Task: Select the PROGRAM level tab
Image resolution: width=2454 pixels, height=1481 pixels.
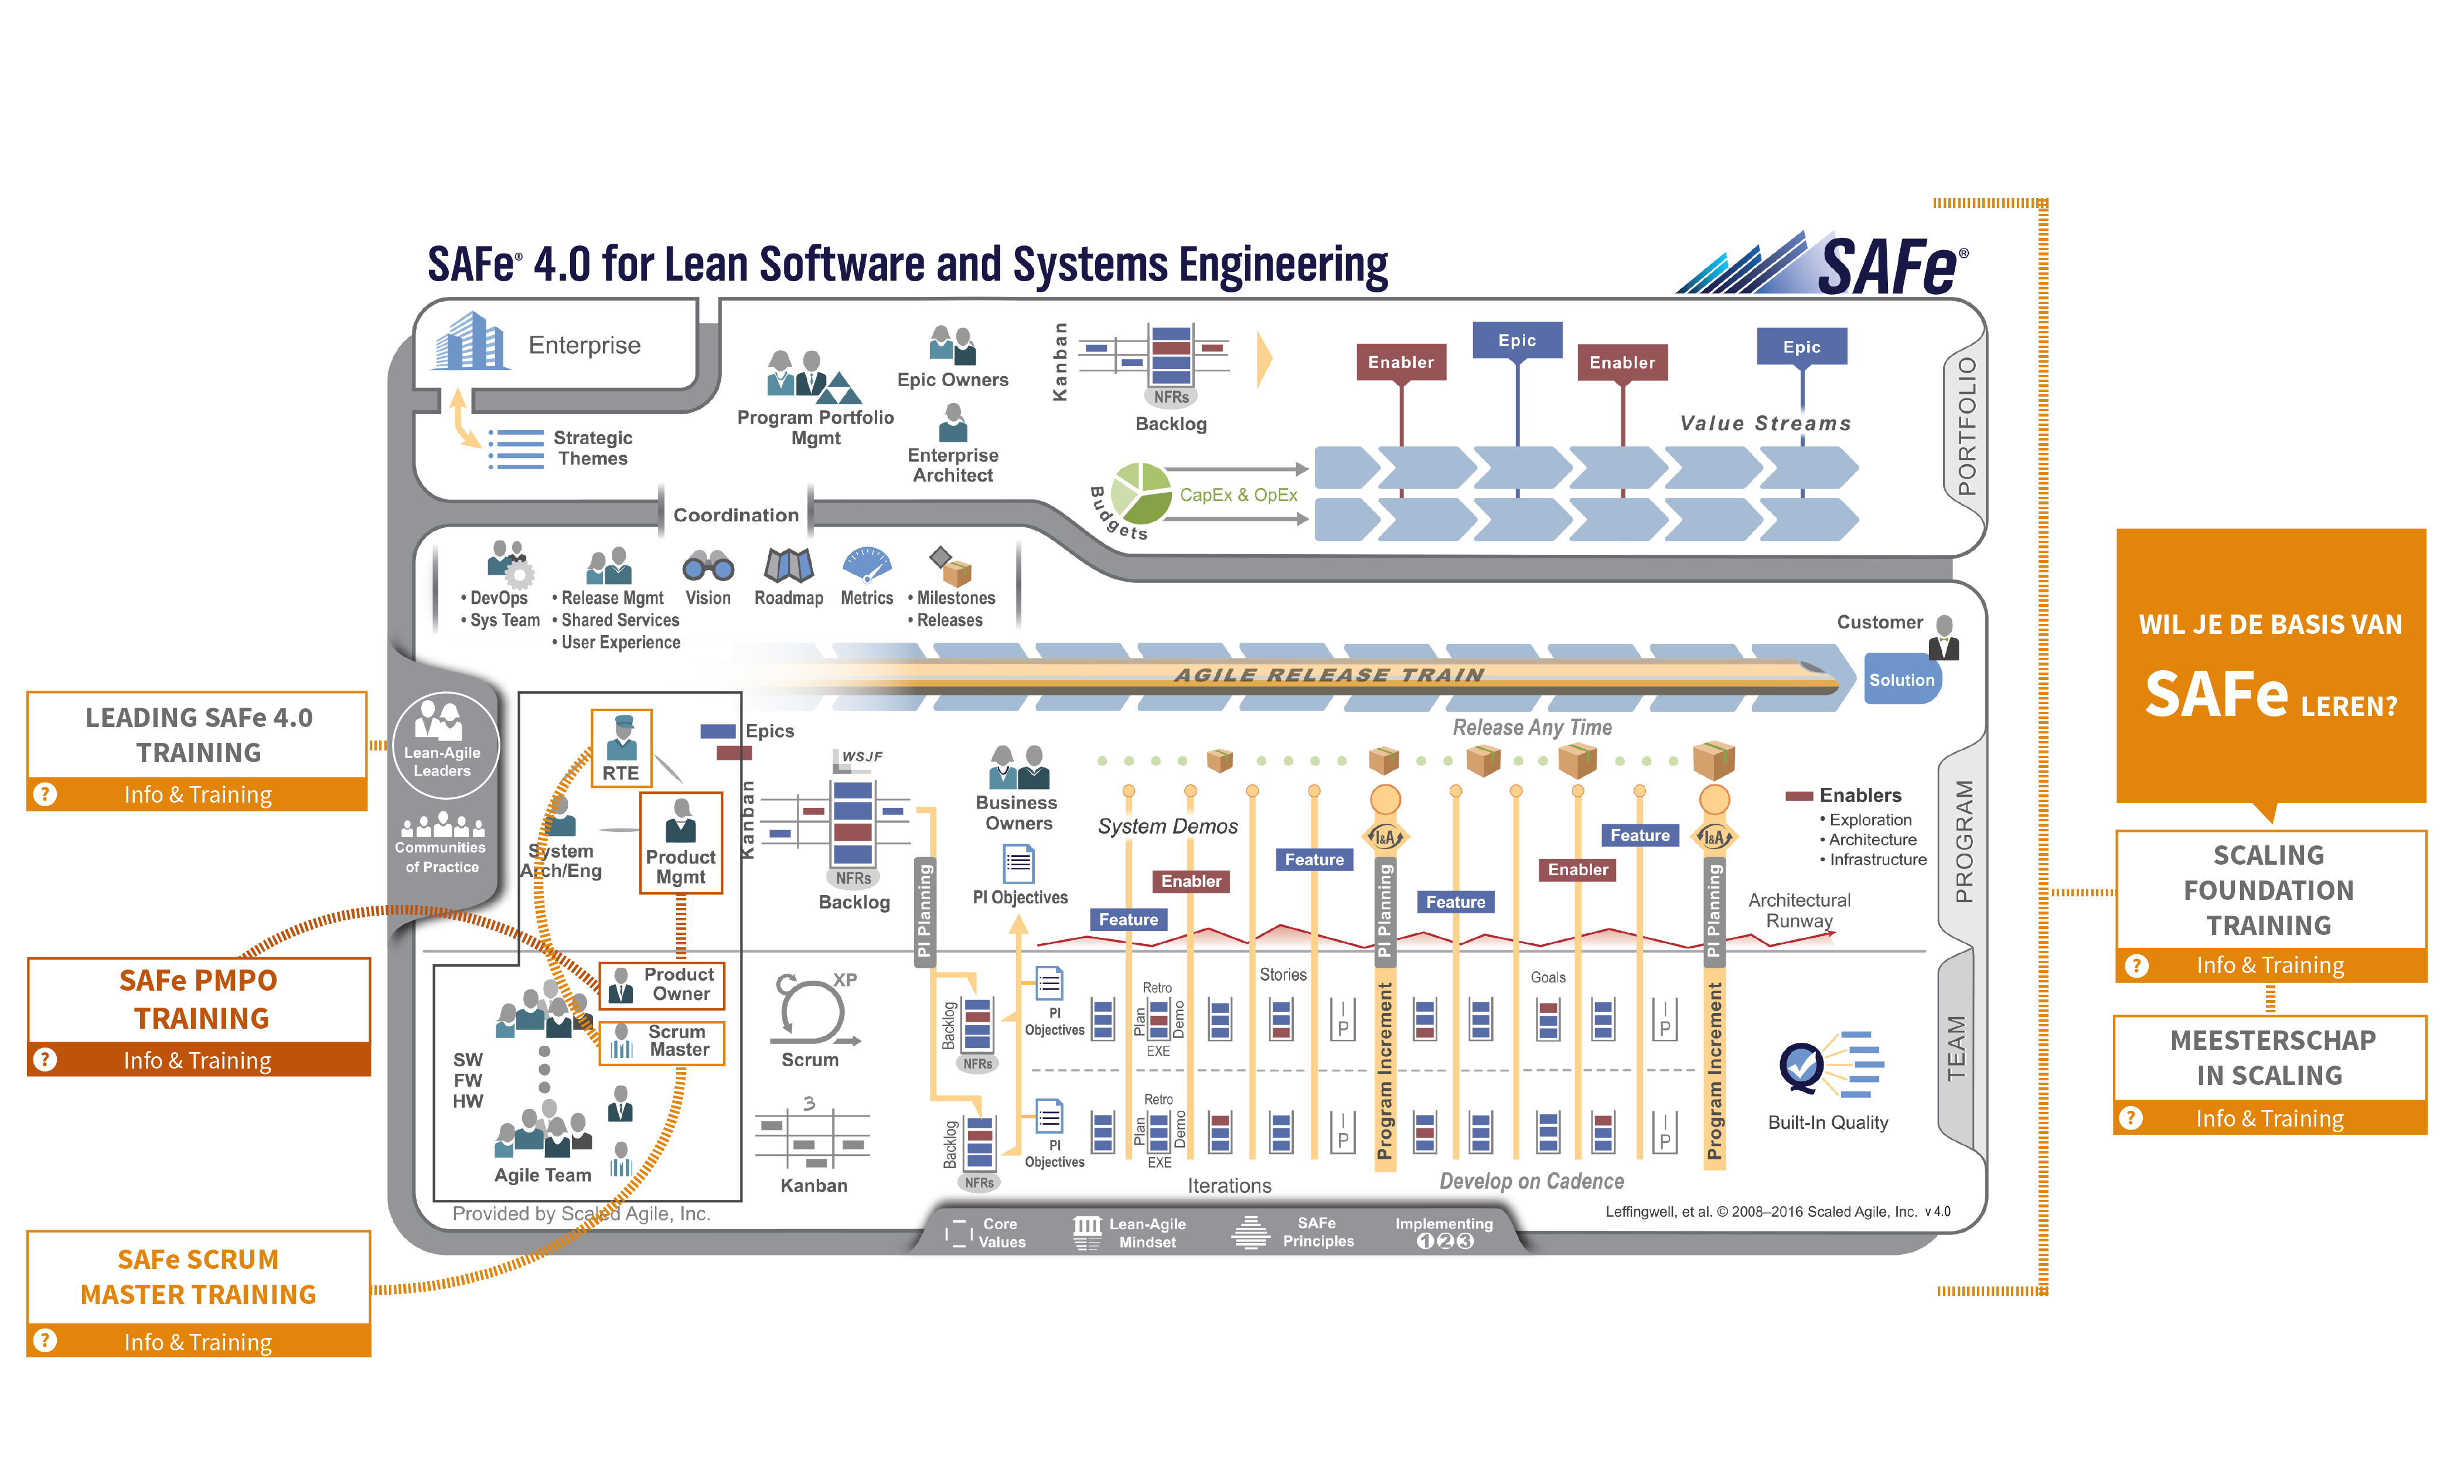Action: (x=1963, y=842)
